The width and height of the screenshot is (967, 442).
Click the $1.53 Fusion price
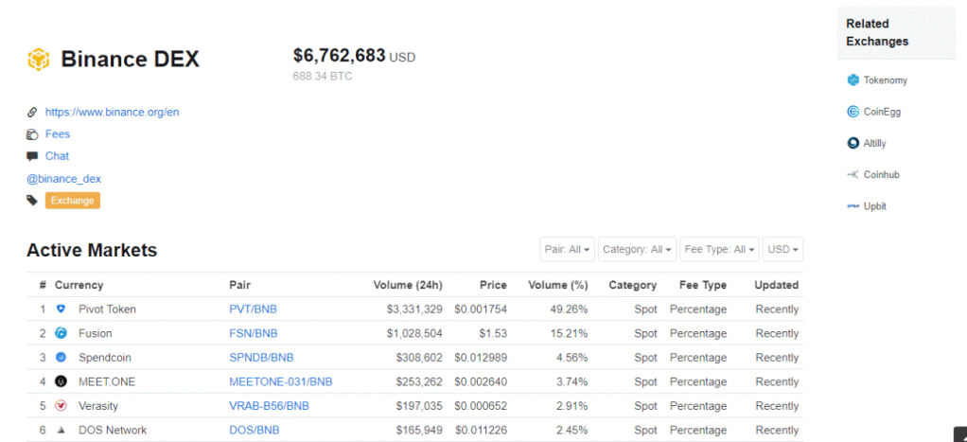click(x=492, y=333)
